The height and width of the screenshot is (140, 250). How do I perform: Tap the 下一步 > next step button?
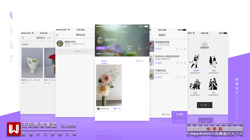click(204, 105)
